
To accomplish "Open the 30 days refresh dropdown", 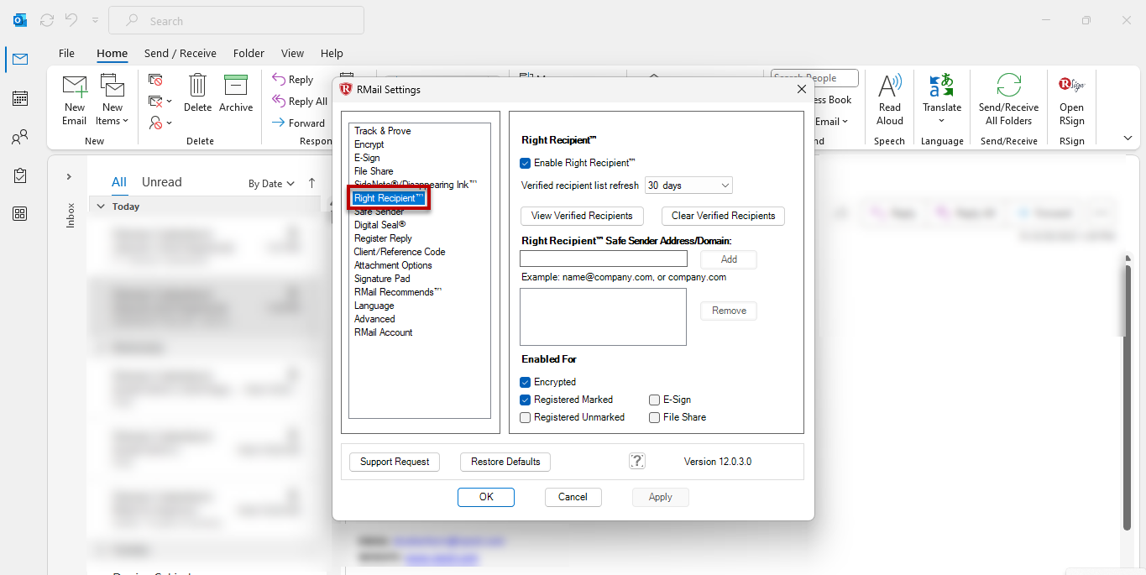I will point(688,186).
